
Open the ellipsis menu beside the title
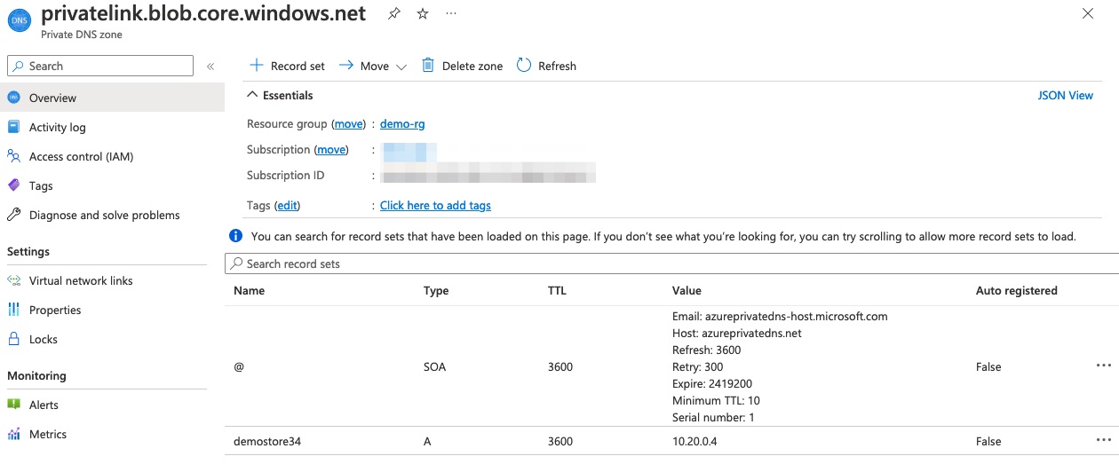click(451, 14)
